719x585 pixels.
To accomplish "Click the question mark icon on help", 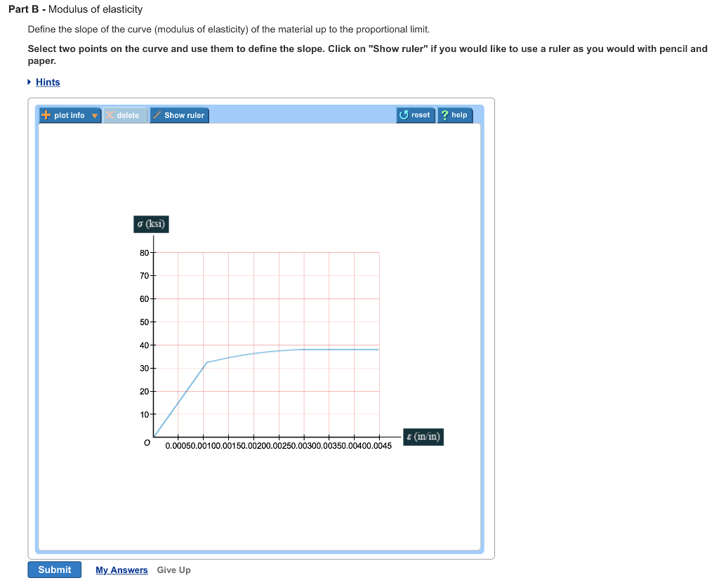I will click(445, 114).
